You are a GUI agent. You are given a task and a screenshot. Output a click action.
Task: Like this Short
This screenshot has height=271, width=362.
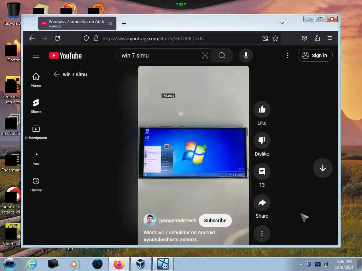[x=262, y=109]
